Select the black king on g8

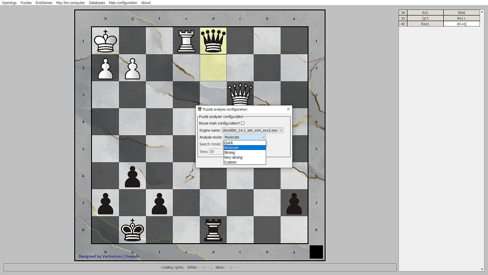tap(132, 230)
